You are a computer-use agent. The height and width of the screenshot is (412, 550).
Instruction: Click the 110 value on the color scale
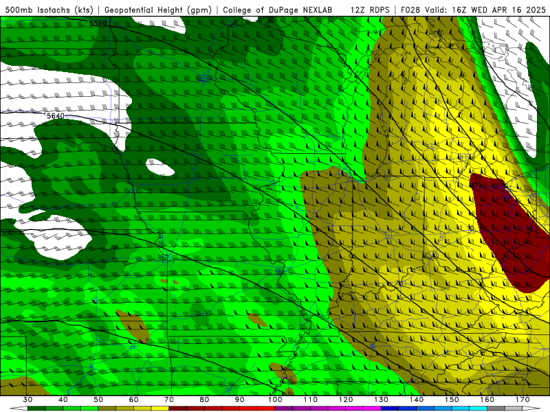point(311,400)
